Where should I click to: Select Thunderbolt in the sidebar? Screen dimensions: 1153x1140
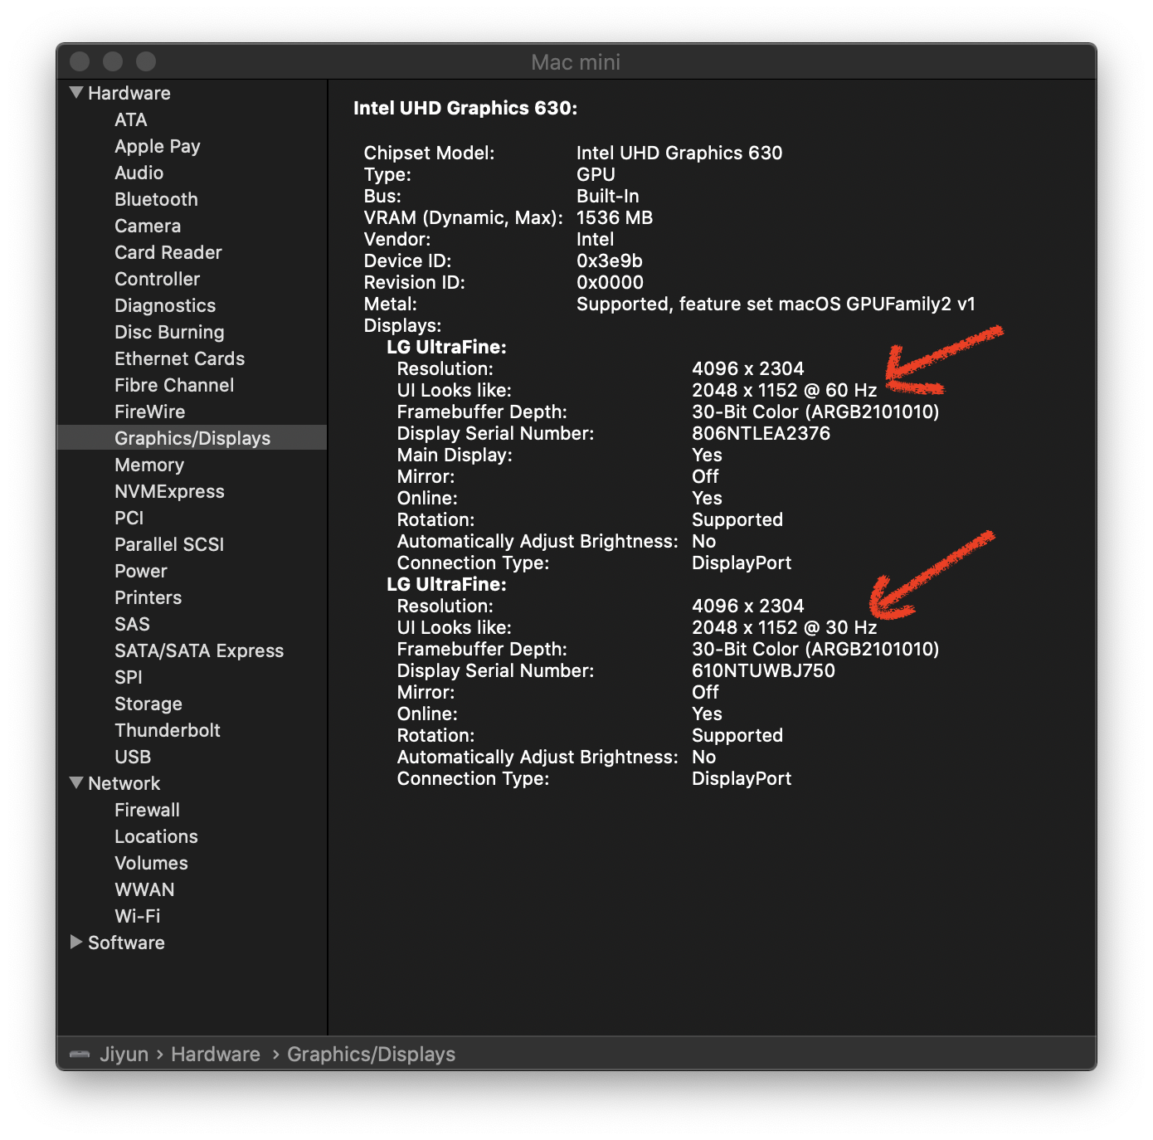click(167, 730)
